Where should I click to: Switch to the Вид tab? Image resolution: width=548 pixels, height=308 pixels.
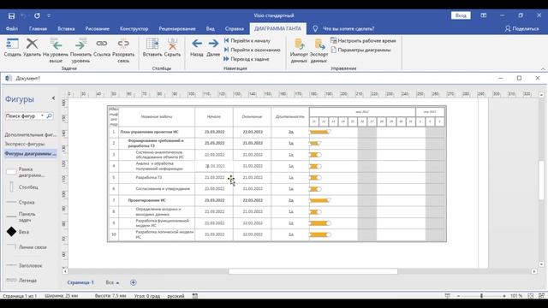pos(210,28)
